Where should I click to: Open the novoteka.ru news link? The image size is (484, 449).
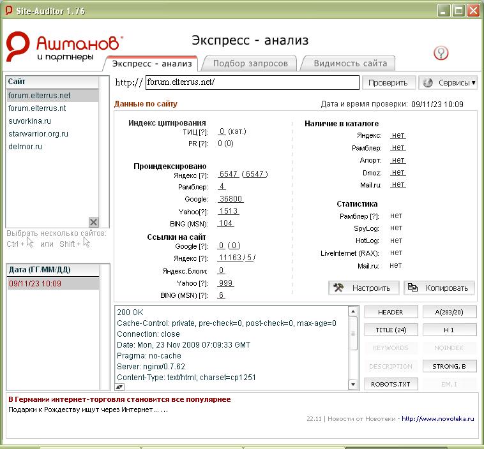click(x=438, y=419)
